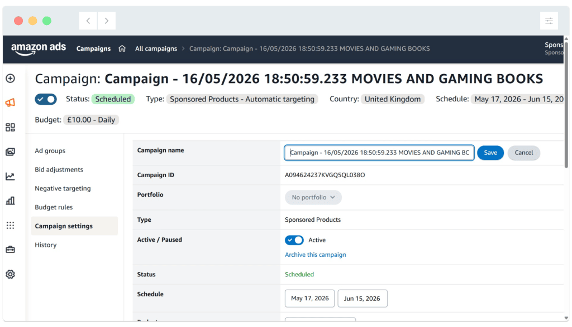Go forward with the browser forward arrow
This screenshot has height=327, width=572.
point(107,21)
